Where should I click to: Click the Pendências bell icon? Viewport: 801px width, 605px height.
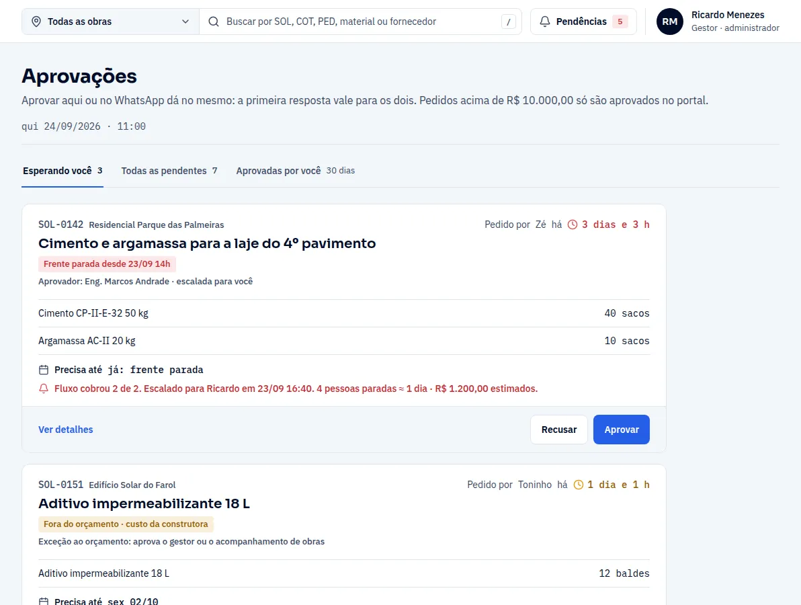(x=545, y=22)
